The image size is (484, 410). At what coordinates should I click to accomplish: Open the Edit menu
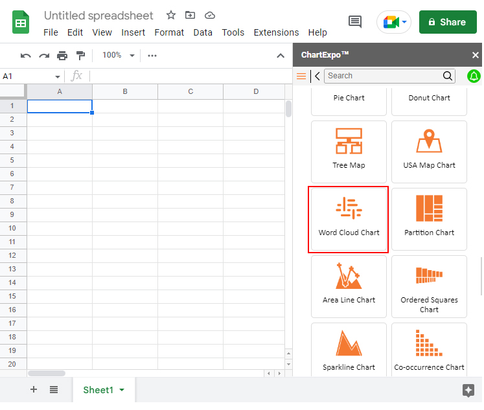click(75, 32)
